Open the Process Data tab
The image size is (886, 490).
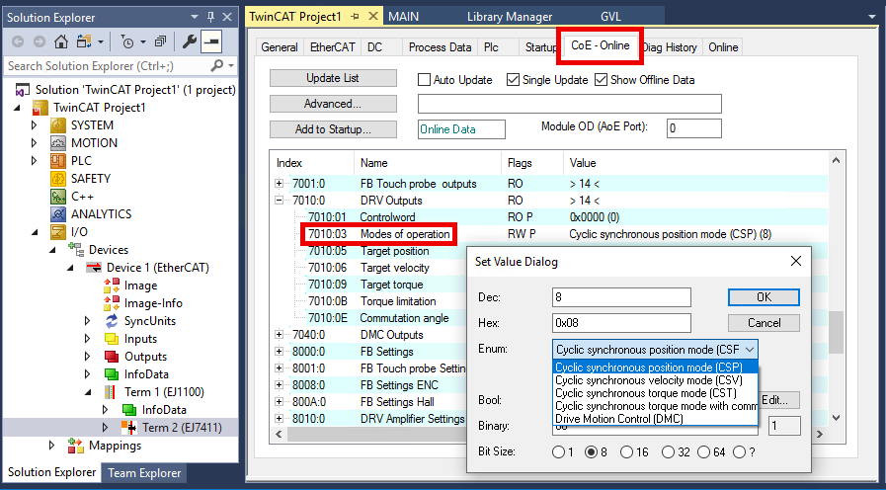[x=440, y=47]
